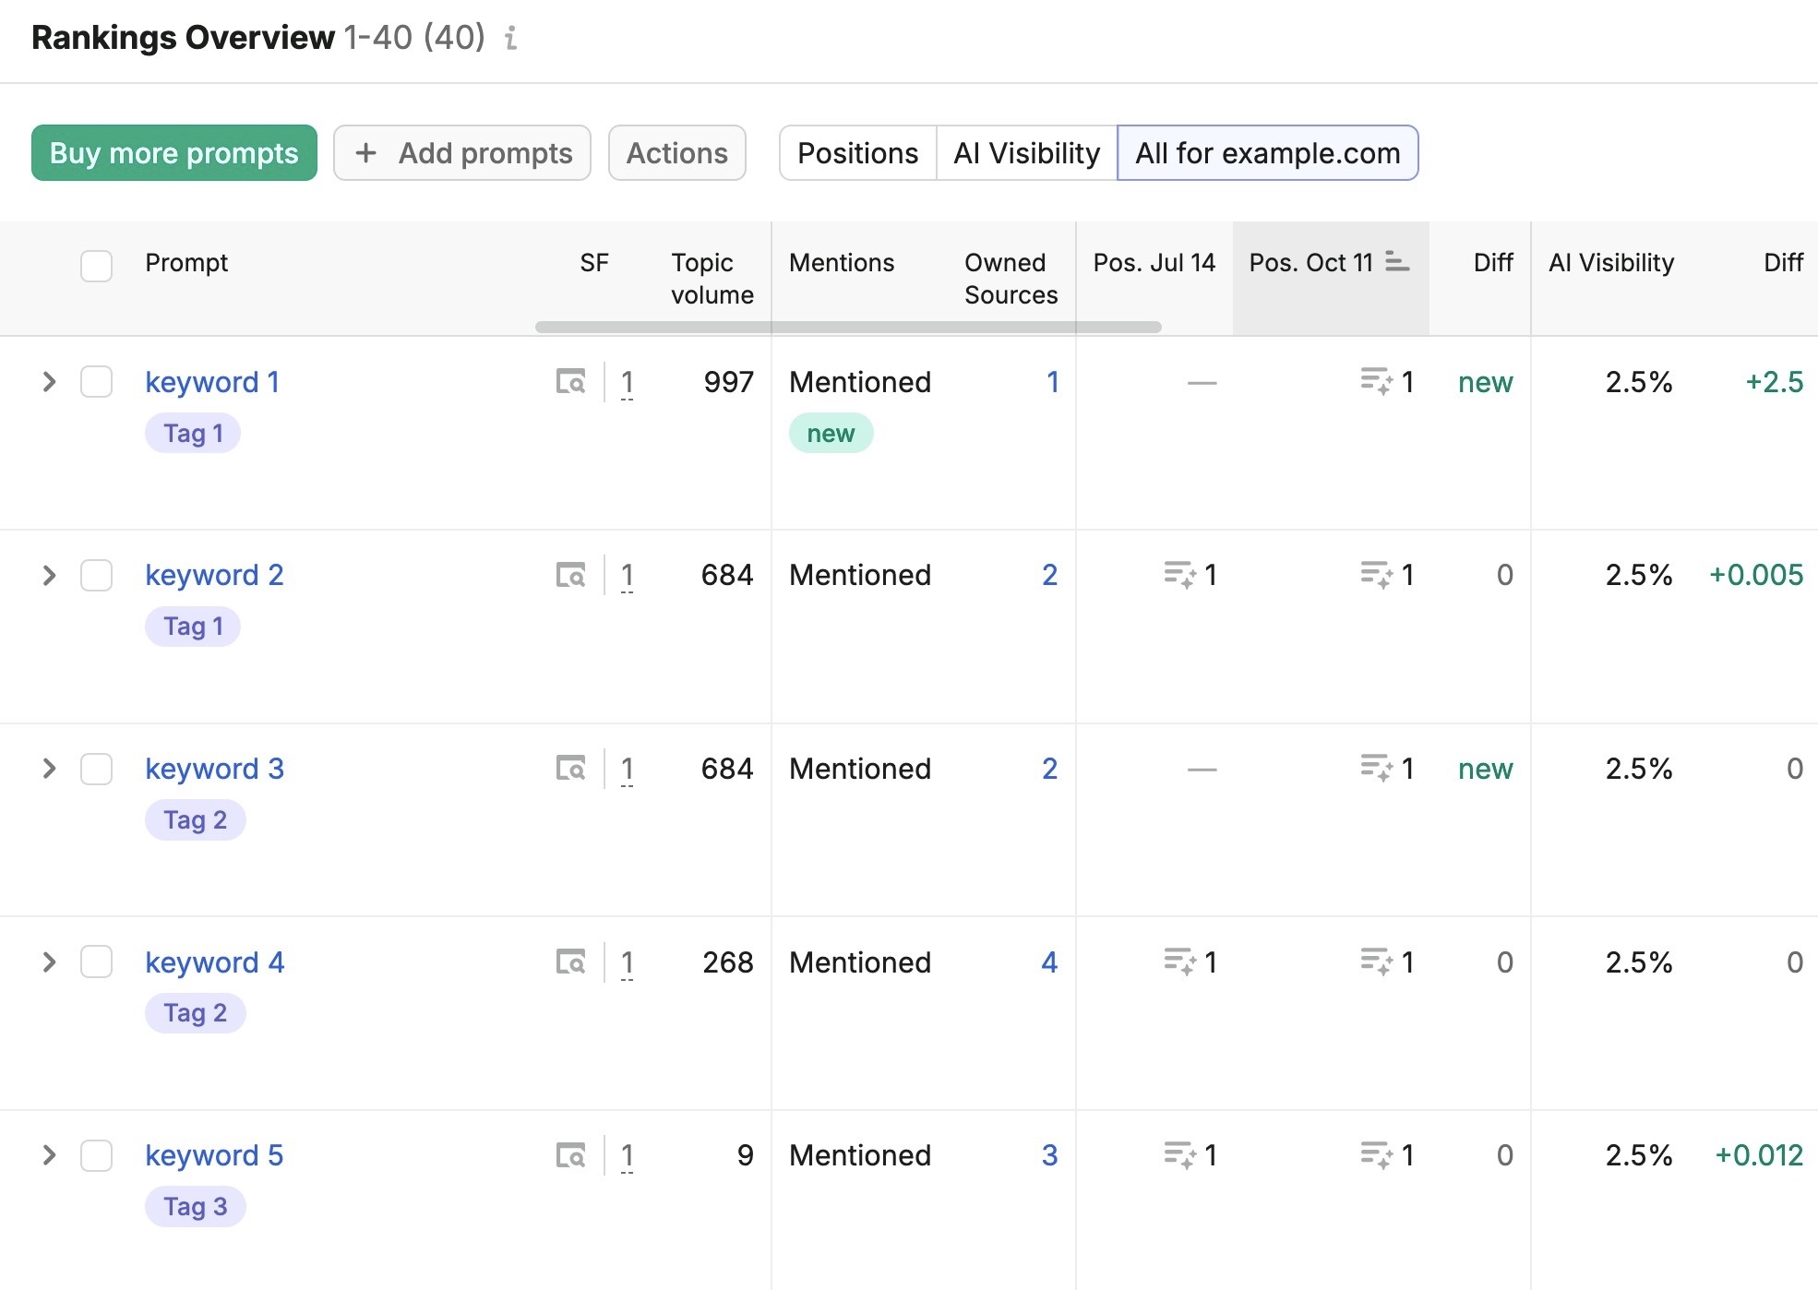Click the Tag 1 label under keyword 2
The image size is (1818, 1290).
pos(193,627)
